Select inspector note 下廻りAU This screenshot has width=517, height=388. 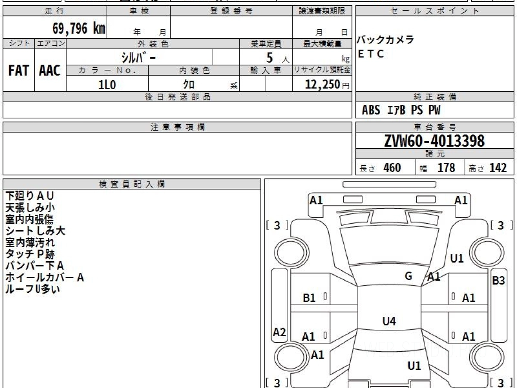pos(30,196)
